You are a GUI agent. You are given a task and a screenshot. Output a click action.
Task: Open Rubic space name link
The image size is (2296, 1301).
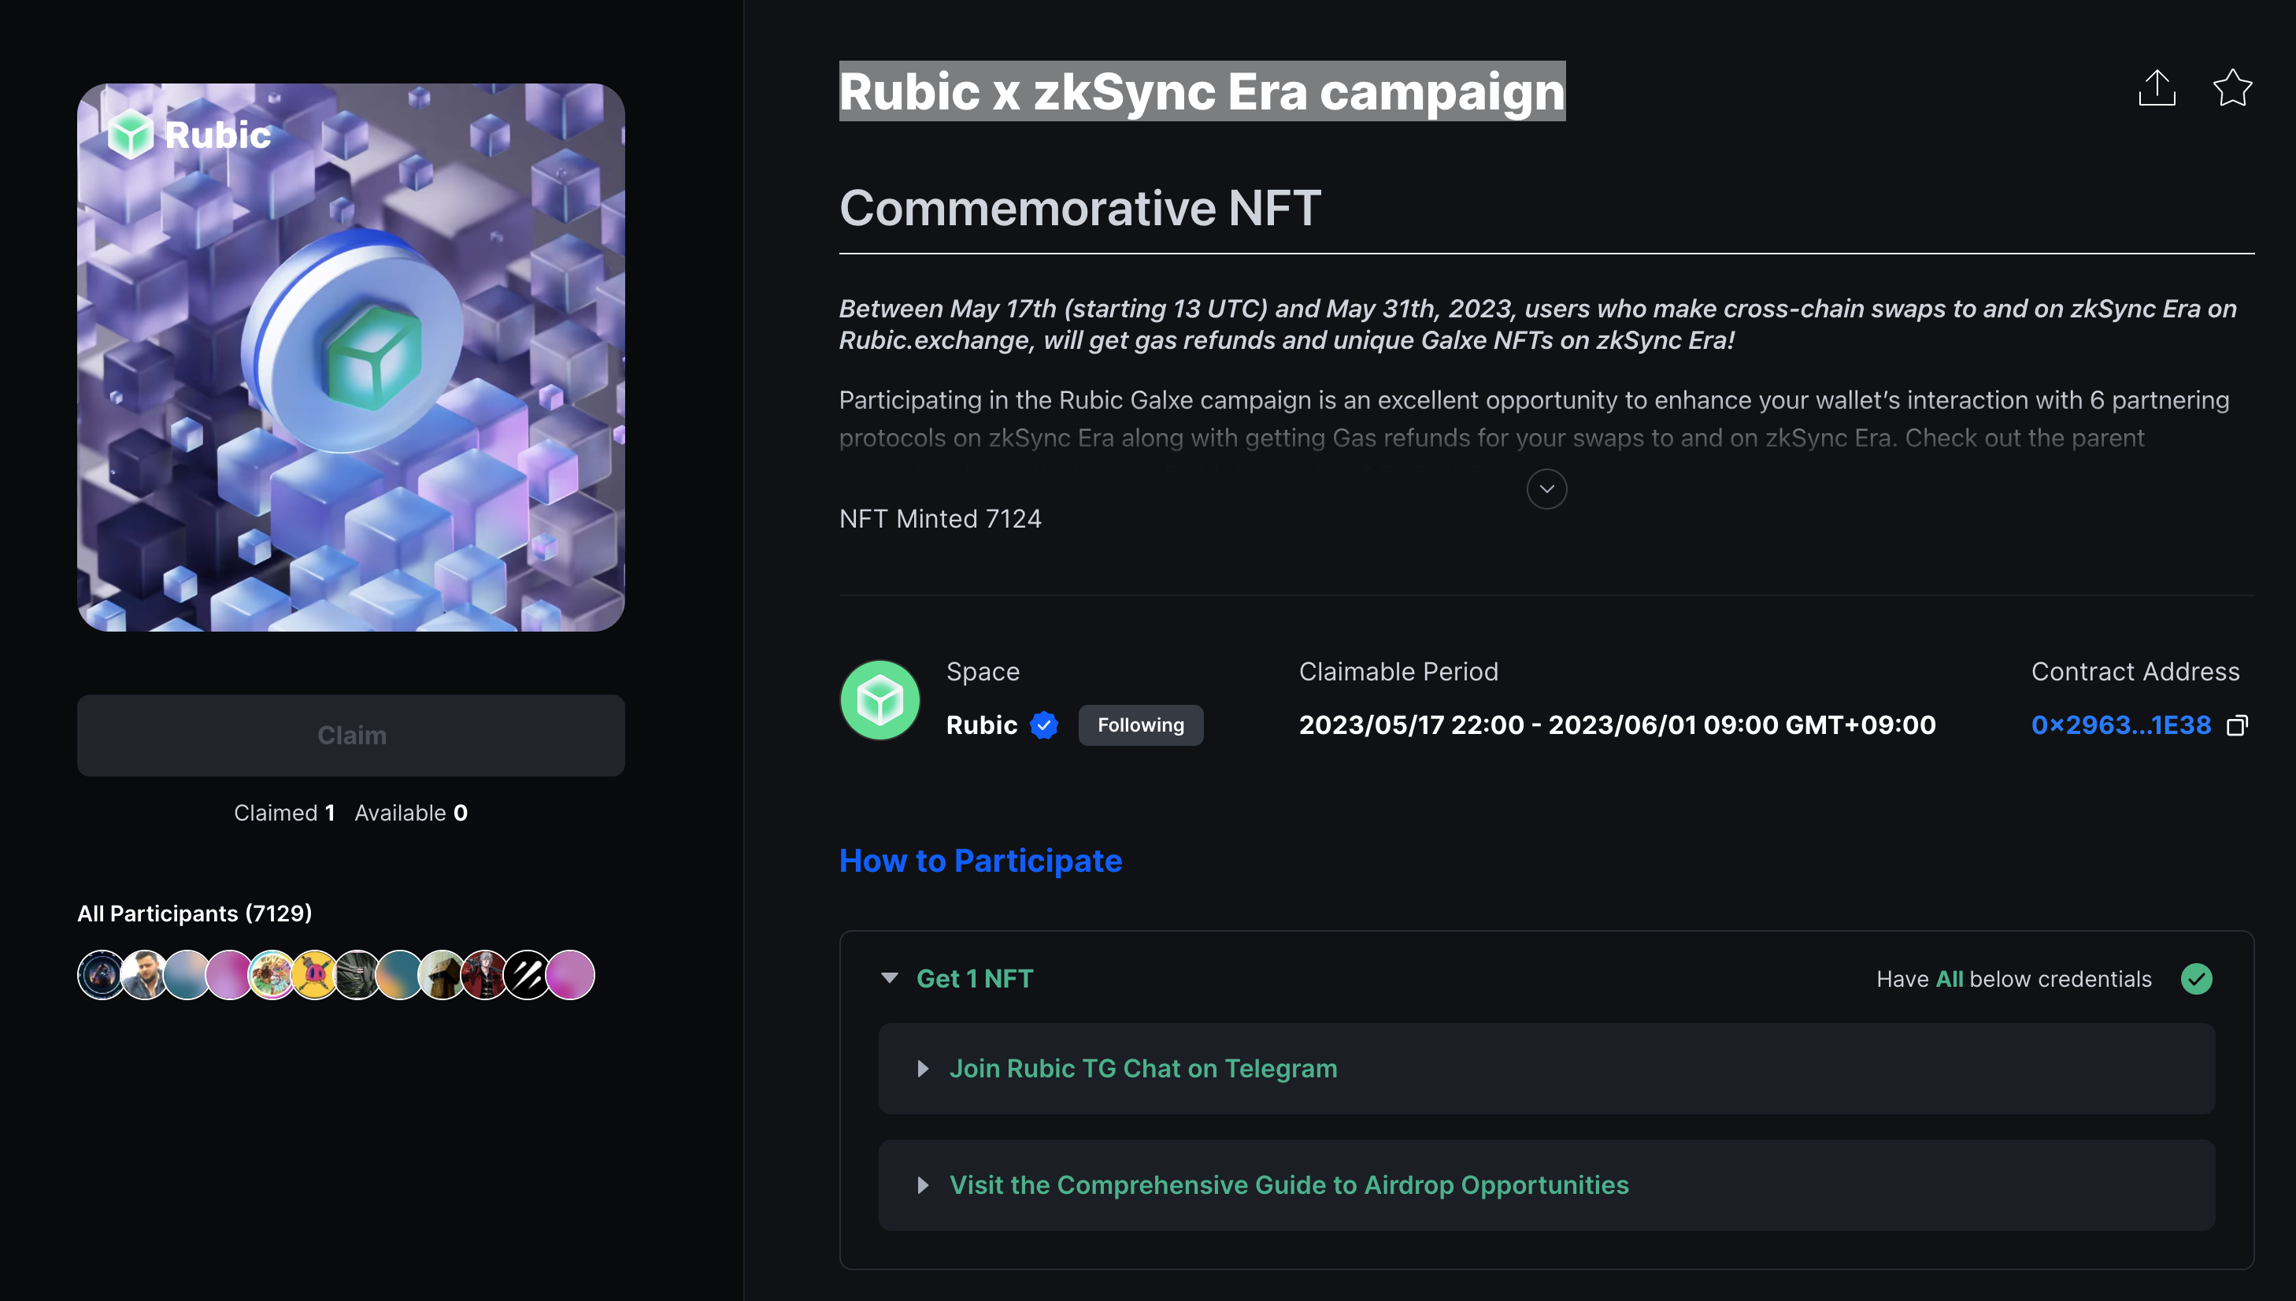982,725
